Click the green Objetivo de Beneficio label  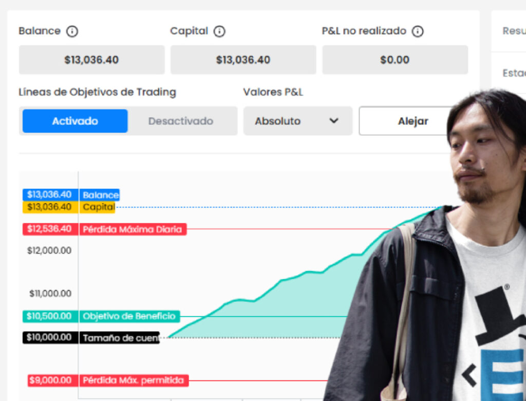[129, 316]
